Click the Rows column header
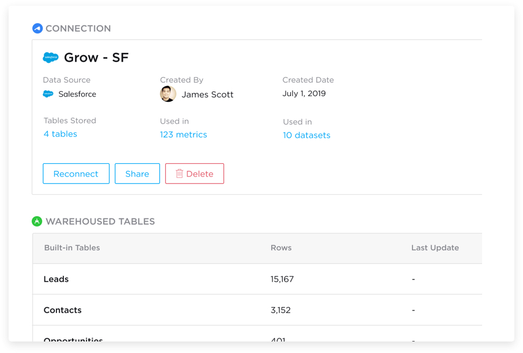 [x=281, y=248]
